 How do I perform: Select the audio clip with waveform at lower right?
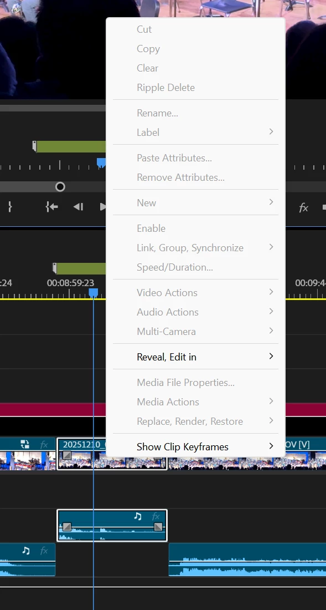coord(247,560)
